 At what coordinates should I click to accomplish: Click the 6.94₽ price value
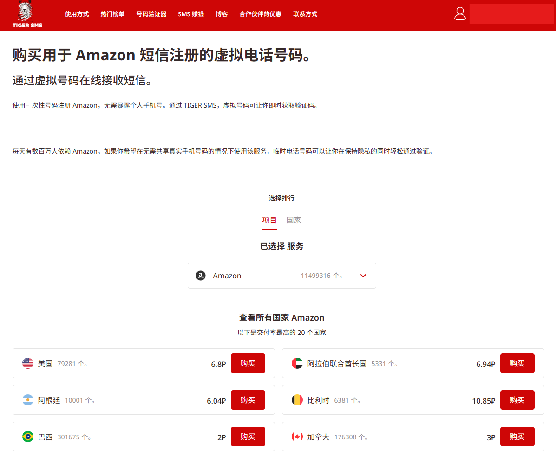click(x=485, y=364)
